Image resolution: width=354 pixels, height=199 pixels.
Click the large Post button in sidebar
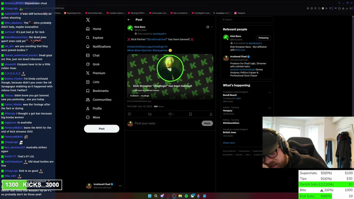click(x=101, y=129)
